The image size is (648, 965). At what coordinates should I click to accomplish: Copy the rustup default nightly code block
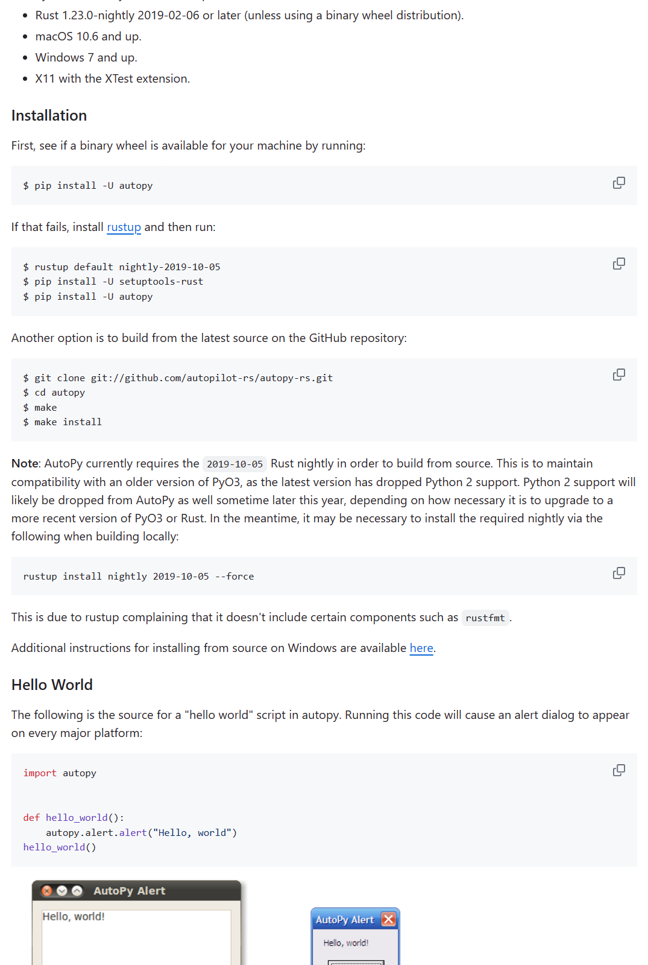[x=618, y=264]
